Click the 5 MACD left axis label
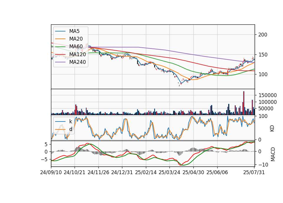 click(46, 144)
